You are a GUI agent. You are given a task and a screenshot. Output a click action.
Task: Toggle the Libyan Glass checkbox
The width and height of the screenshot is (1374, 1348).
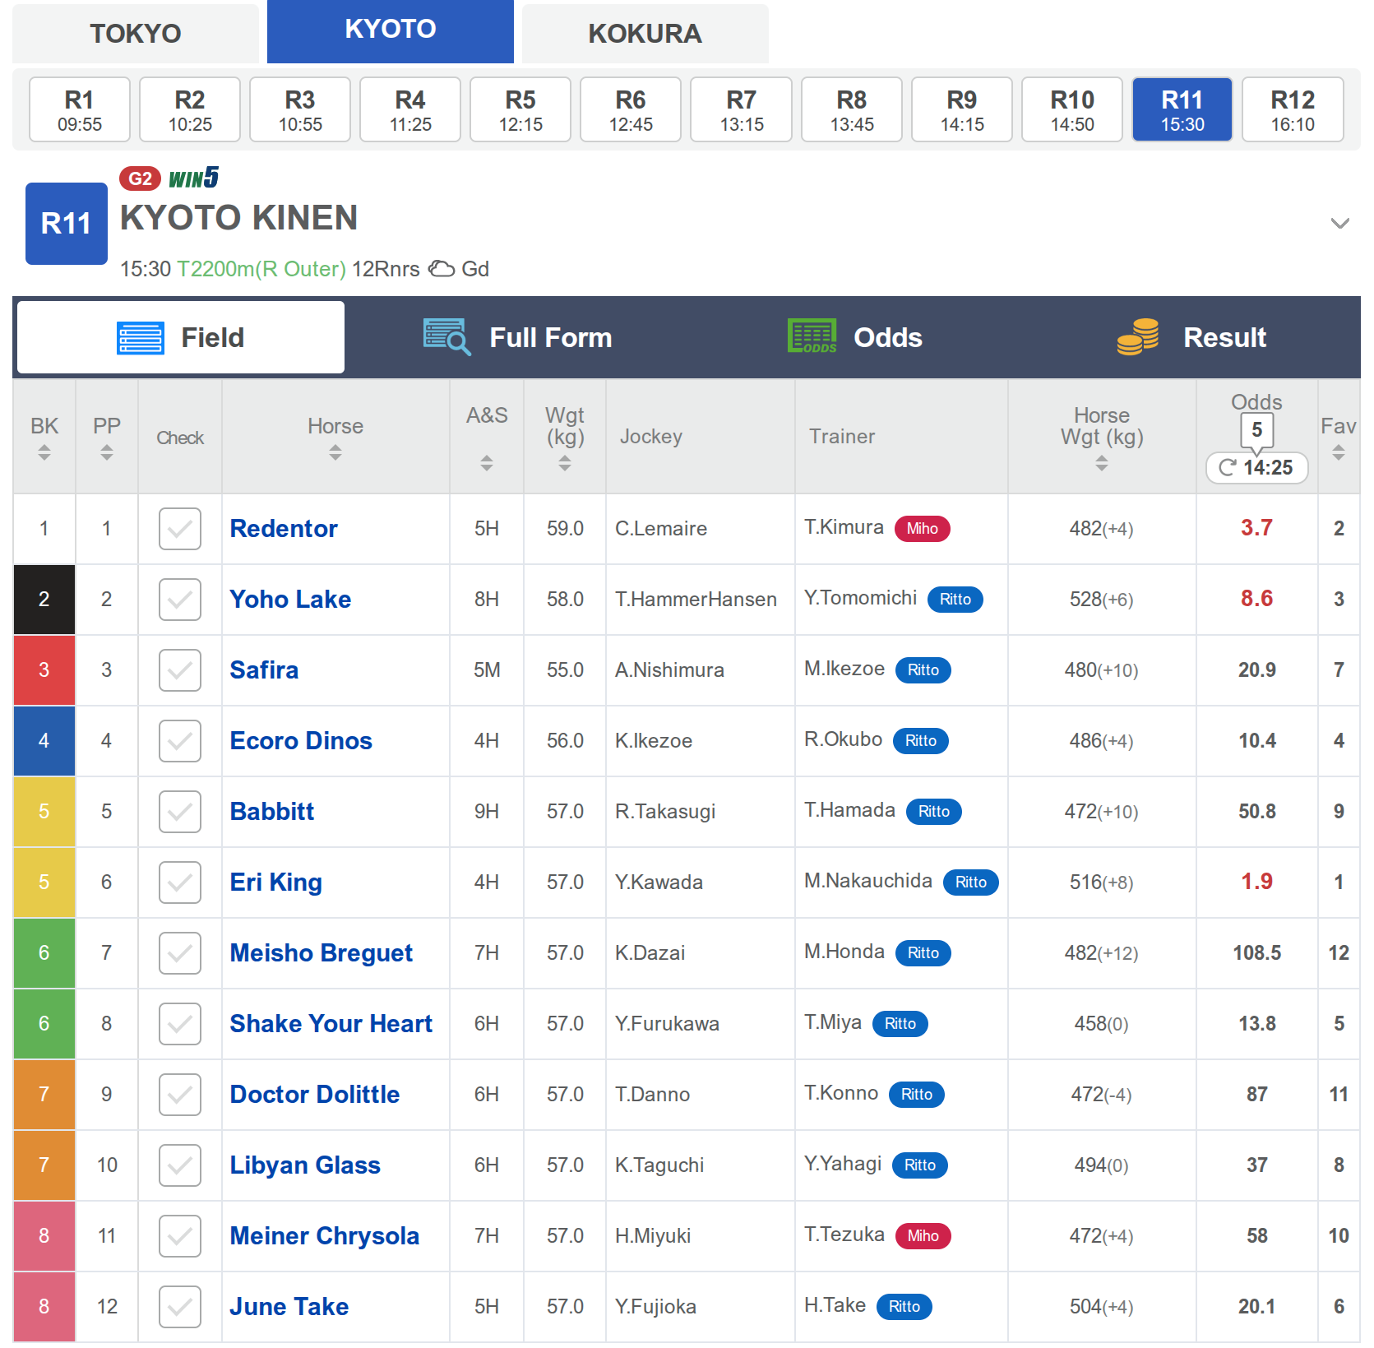pos(180,1165)
